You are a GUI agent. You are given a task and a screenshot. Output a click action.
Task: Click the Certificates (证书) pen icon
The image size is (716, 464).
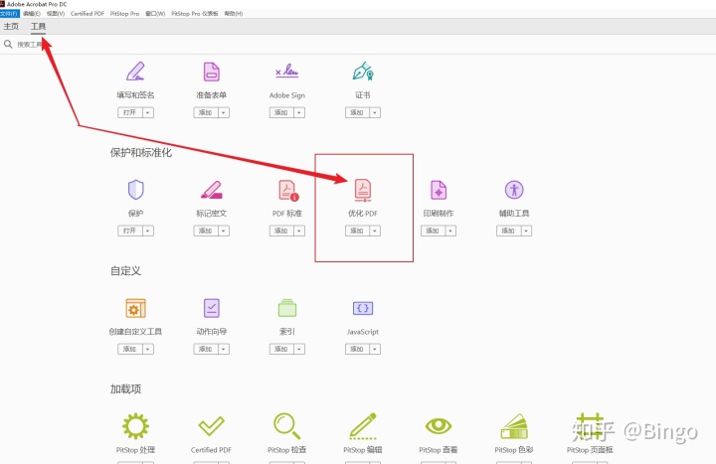363,72
